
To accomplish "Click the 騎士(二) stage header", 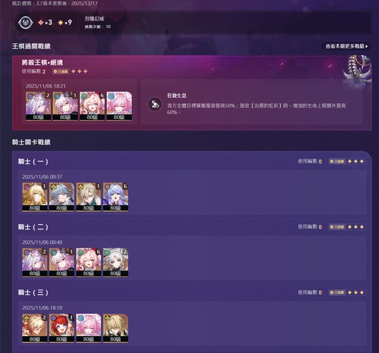I will pos(33,227).
